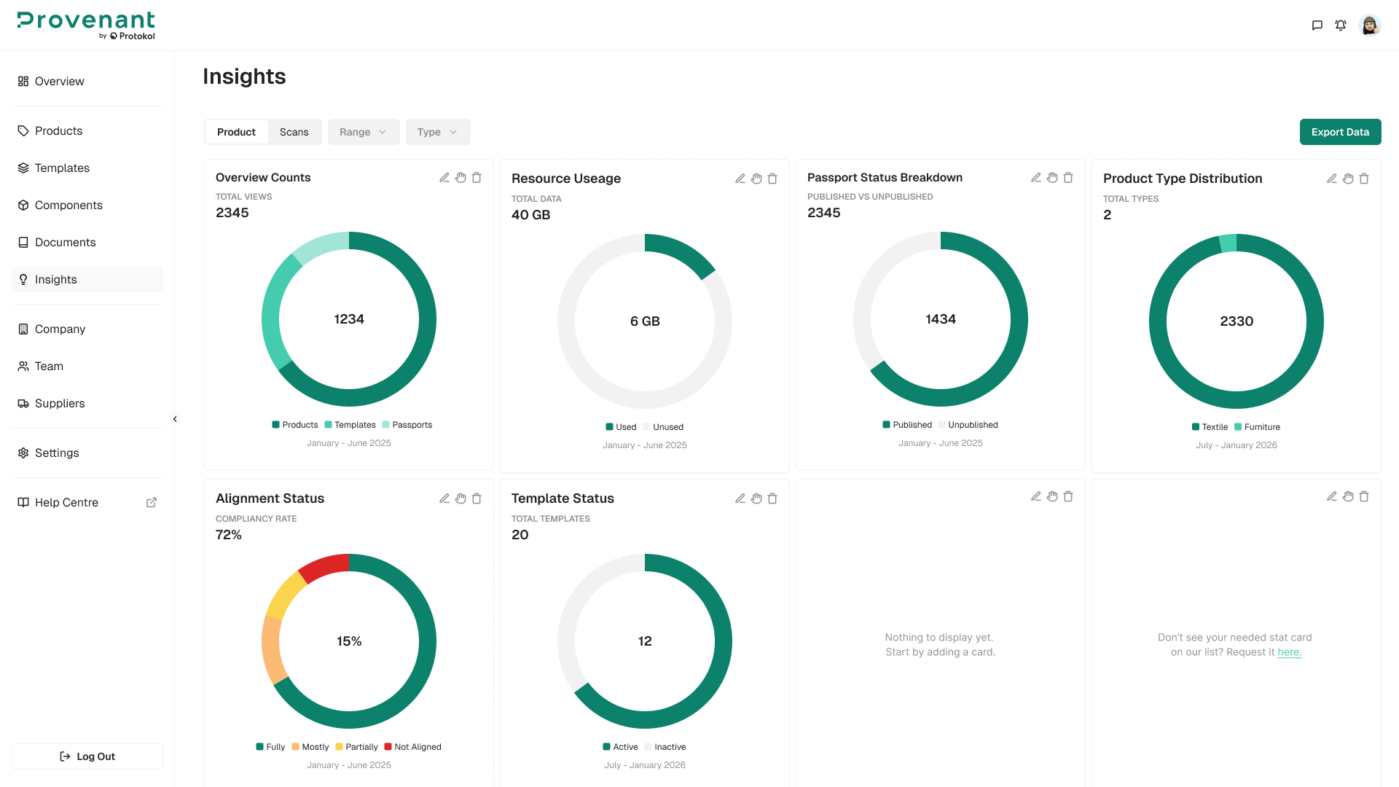Open the Type dropdown filter
This screenshot has width=1399, height=787.
pos(438,132)
